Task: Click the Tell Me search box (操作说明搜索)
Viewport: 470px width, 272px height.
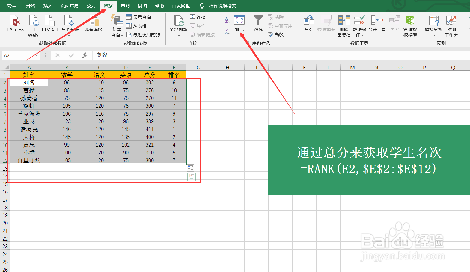Action: (223, 6)
